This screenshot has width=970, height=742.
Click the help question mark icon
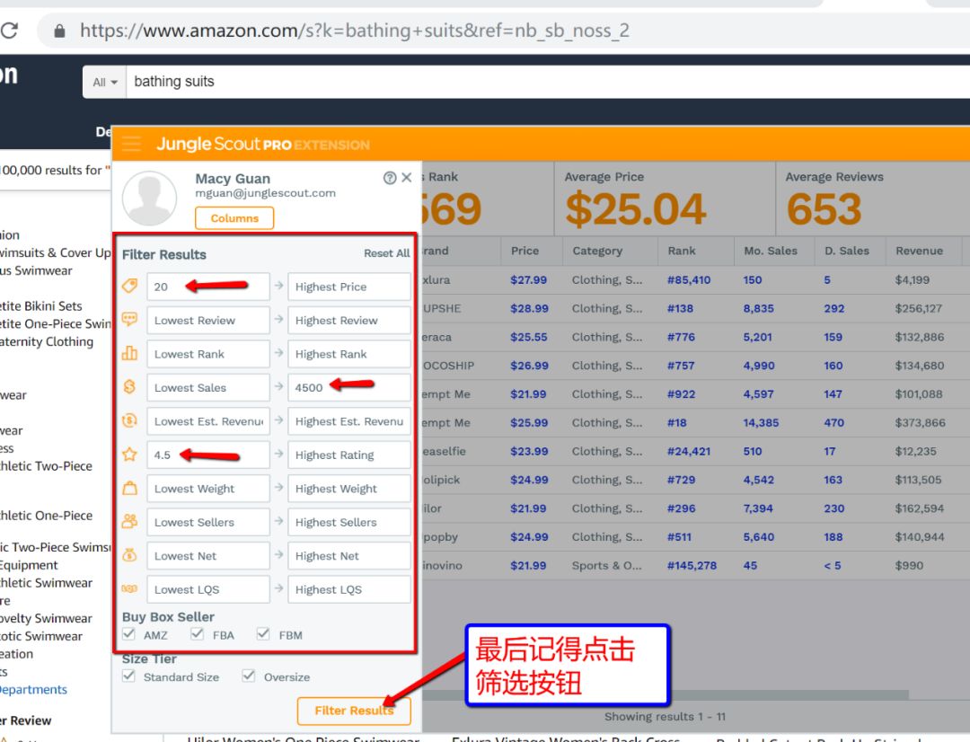pyautogui.click(x=389, y=178)
